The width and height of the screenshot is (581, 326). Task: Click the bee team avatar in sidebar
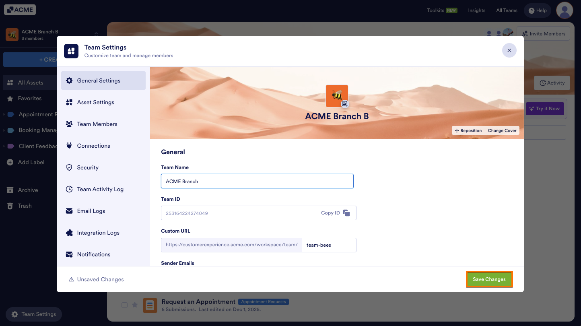click(12, 35)
